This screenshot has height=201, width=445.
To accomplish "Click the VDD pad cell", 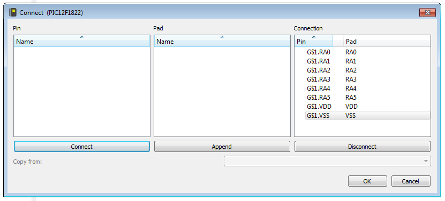I will [351, 106].
